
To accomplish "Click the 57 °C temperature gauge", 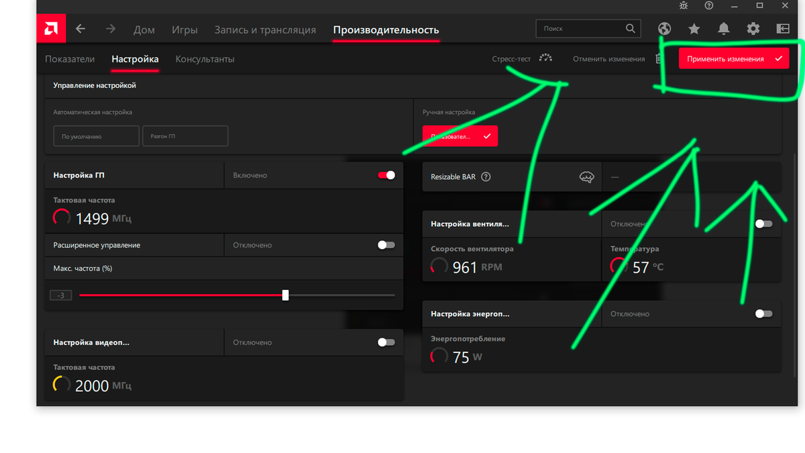I will point(619,266).
